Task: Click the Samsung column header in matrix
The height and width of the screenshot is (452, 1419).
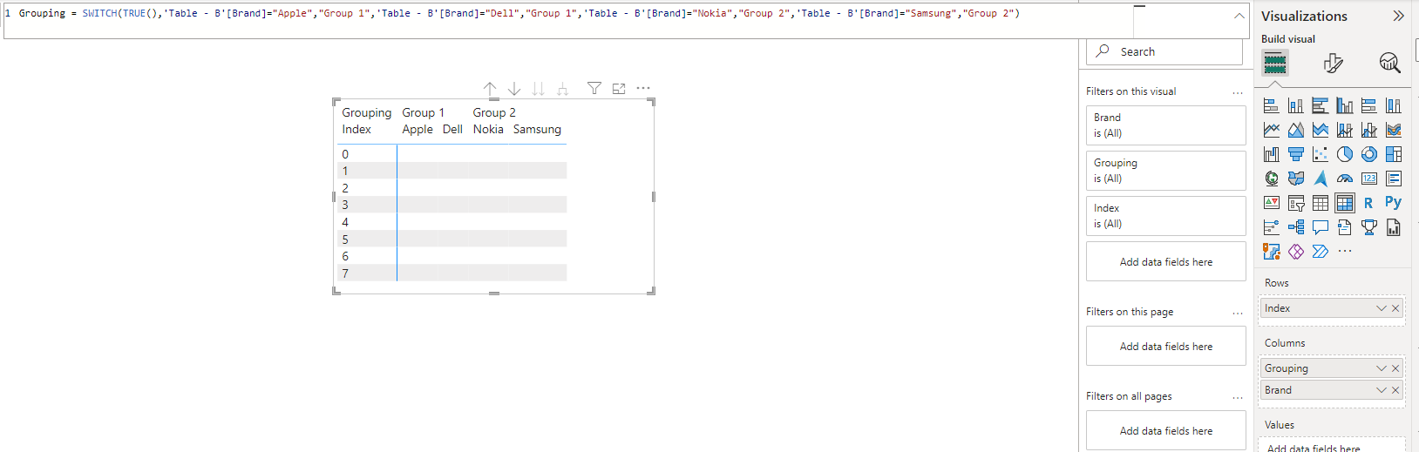Action: (537, 129)
